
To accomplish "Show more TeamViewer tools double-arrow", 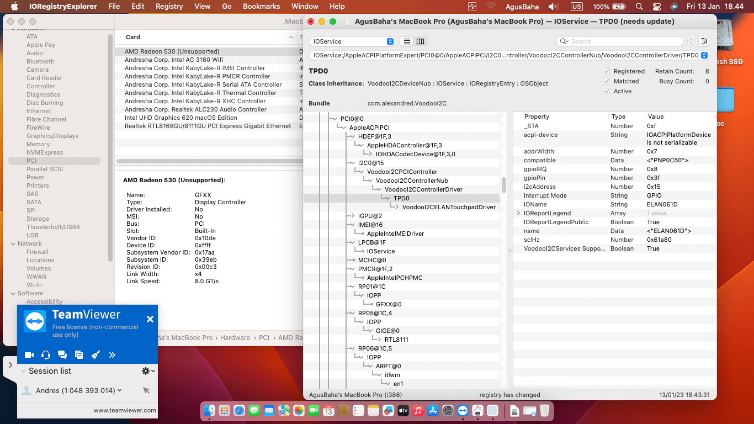I will (x=112, y=355).
